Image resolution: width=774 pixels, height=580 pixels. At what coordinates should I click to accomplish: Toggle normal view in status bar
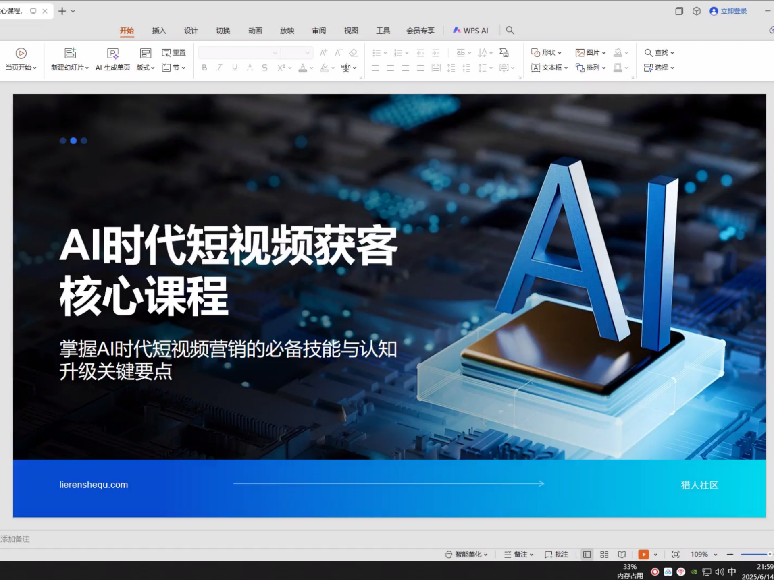click(x=587, y=555)
